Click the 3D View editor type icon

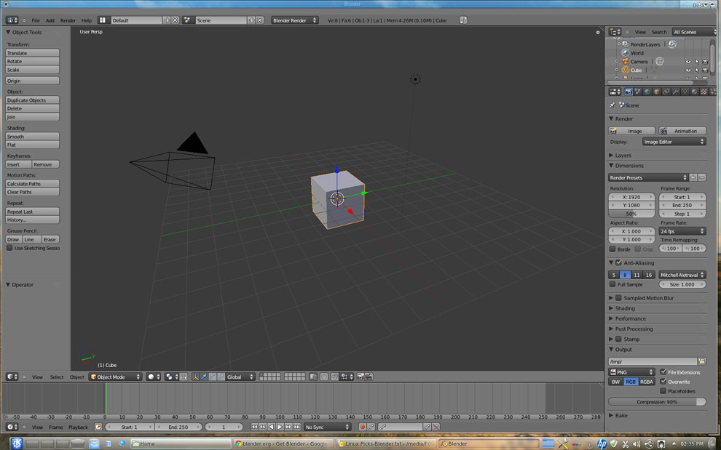tap(12, 377)
